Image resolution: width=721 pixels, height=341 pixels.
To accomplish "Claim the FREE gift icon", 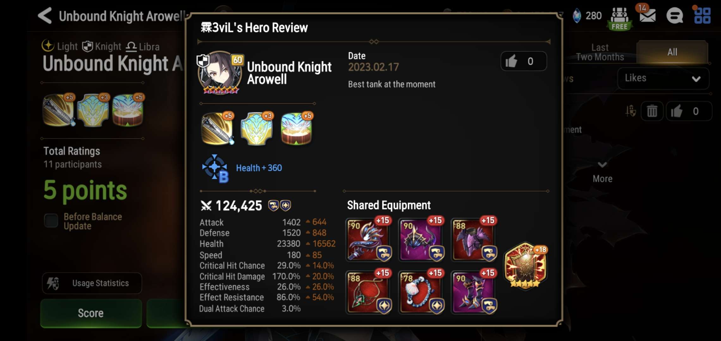I will click(619, 18).
